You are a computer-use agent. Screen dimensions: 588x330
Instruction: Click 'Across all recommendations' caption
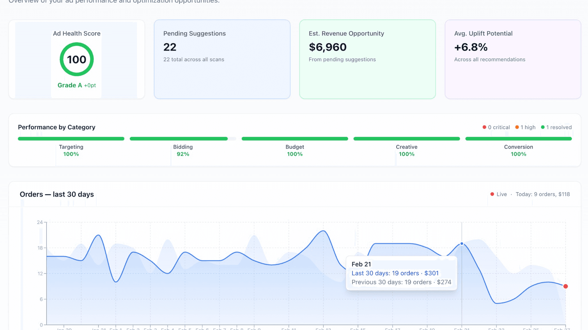(490, 59)
